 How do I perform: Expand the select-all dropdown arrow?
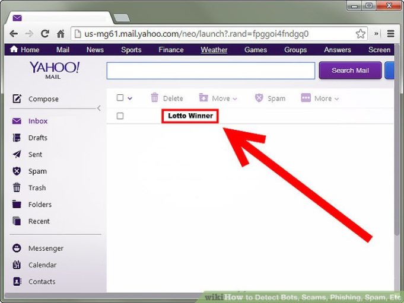pyautogui.click(x=130, y=98)
